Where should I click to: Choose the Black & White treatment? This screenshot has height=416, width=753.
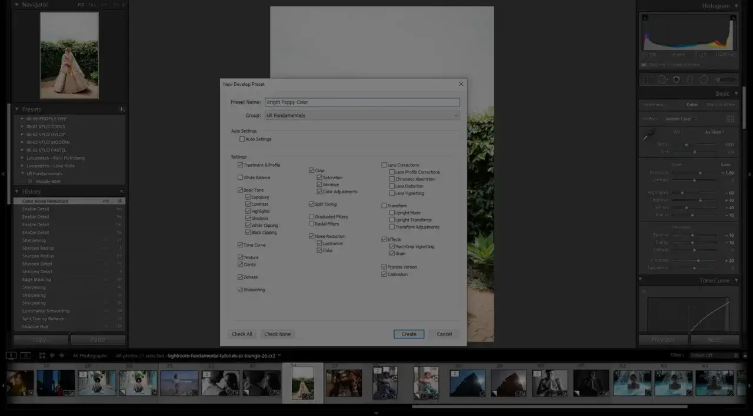(x=721, y=105)
